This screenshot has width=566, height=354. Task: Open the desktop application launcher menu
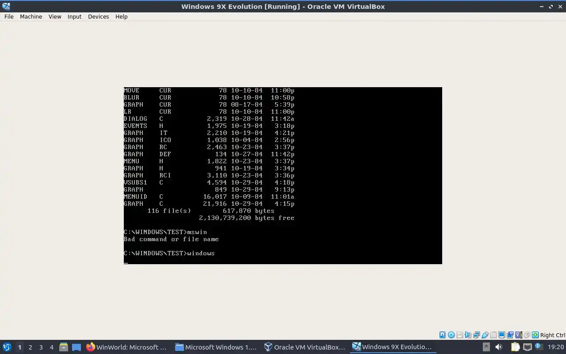(x=7, y=347)
